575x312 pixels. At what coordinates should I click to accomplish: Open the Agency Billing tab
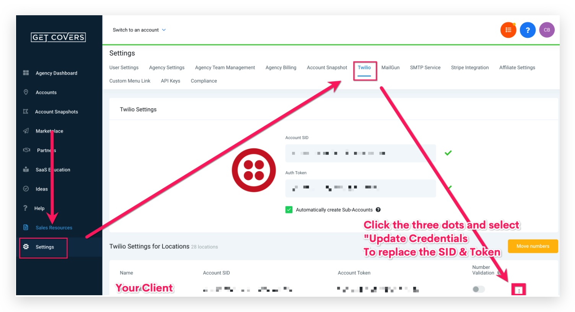tap(281, 68)
